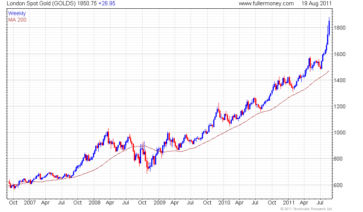Viewport: 363px width, 212px height.
Task: Select the 'MA 200' legend label
Action: [x=17, y=20]
